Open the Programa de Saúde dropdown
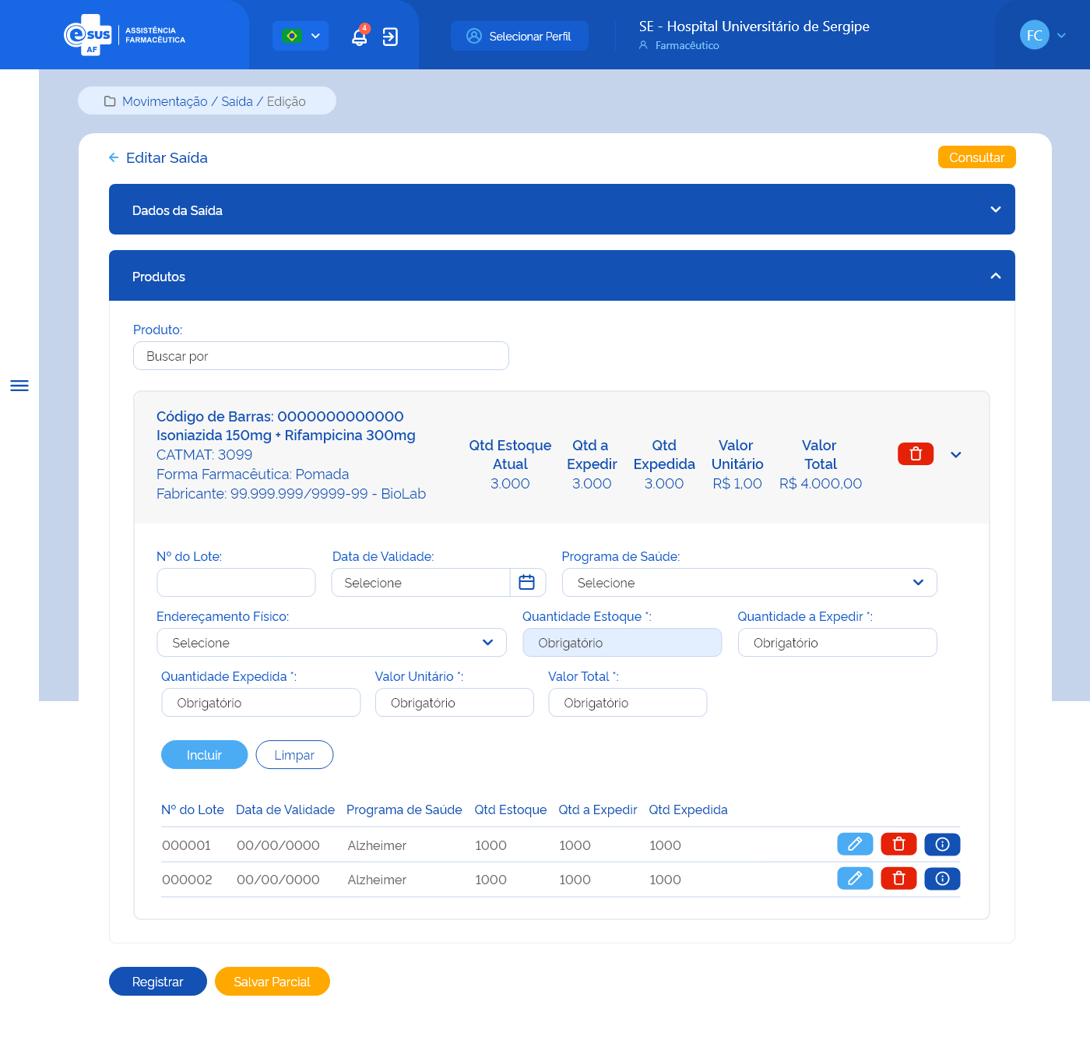Image resolution: width=1090 pixels, height=1051 pixels. point(749,583)
